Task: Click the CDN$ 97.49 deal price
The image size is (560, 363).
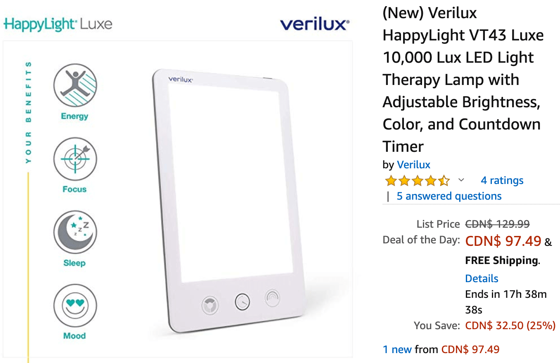Action: pos(503,241)
